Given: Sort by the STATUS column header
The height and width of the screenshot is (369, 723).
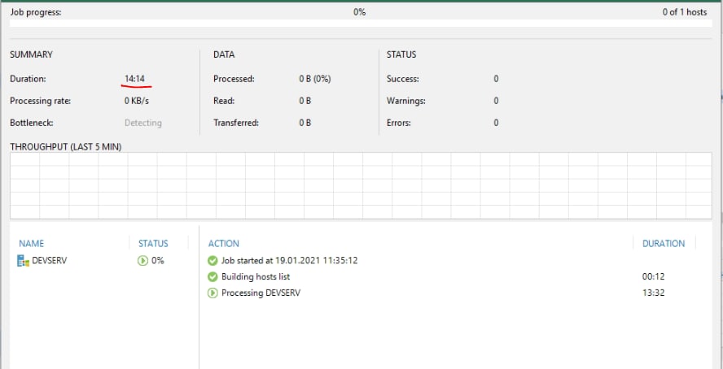Looking at the screenshot, I should coord(154,244).
